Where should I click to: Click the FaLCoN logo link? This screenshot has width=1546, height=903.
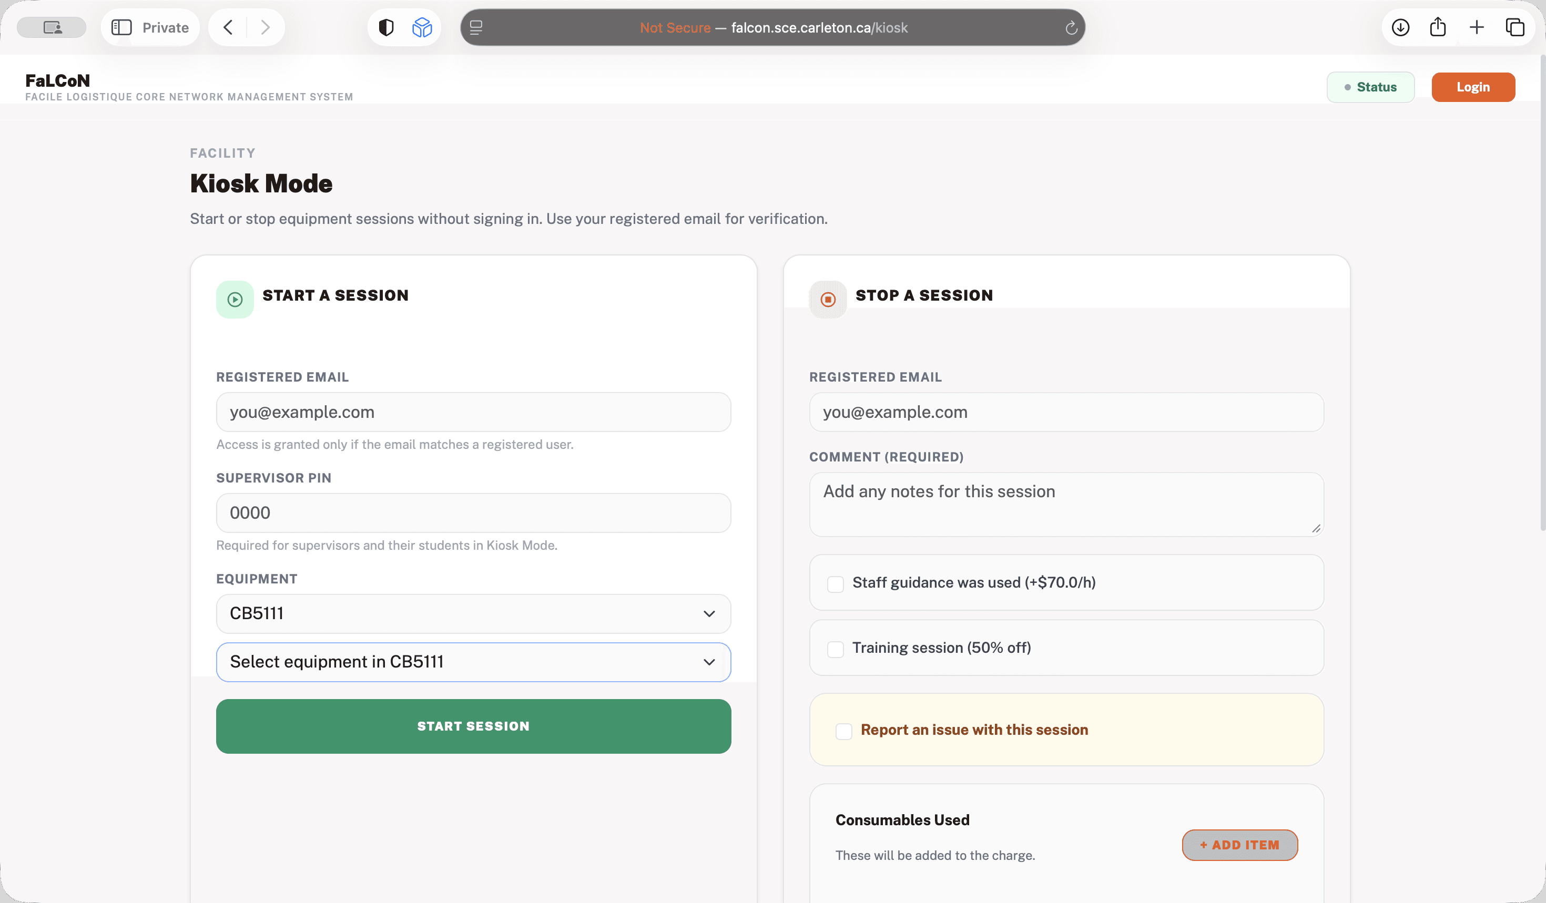pos(58,80)
